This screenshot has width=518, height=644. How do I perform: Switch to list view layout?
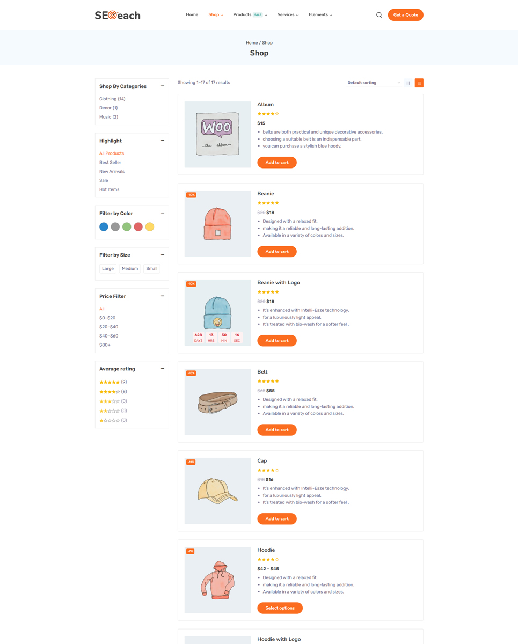coord(419,83)
